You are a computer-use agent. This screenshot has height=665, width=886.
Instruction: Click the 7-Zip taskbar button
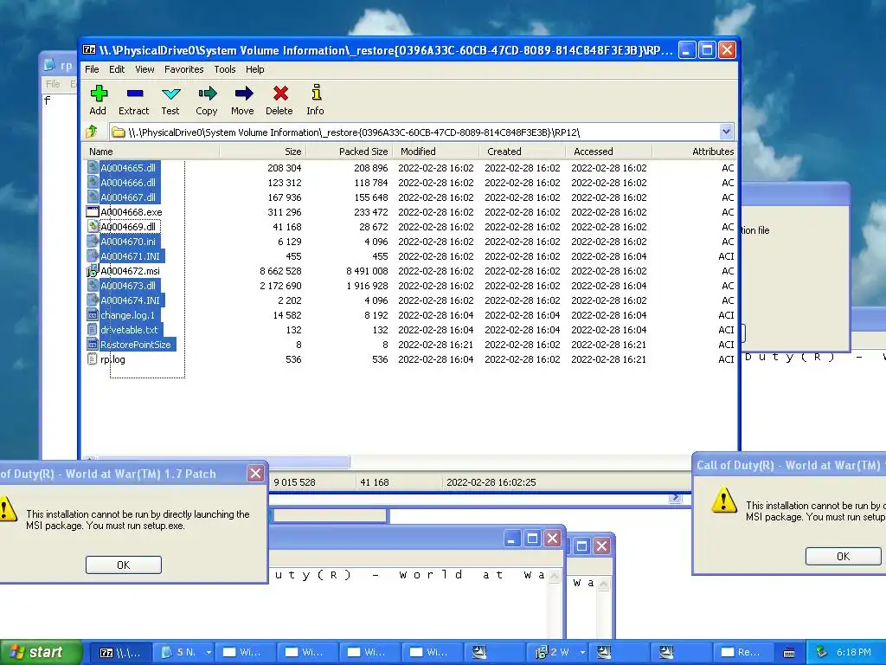click(x=122, y=653)
